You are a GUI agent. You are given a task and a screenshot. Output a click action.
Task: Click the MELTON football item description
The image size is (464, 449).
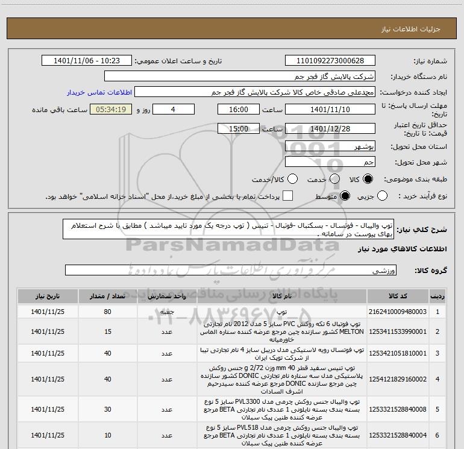point(282,331)
